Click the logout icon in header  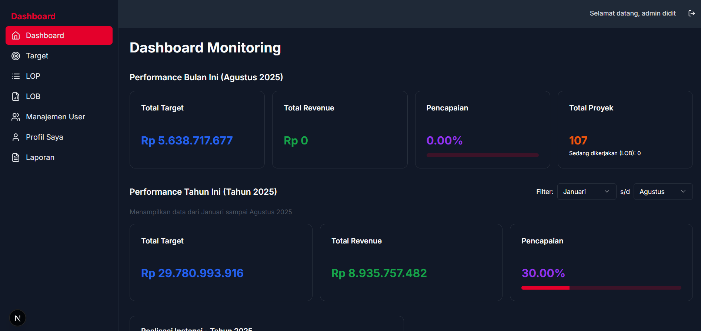pos(691,13)
